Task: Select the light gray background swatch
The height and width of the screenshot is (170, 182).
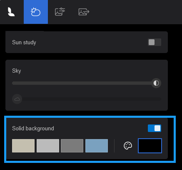Action: 48,146
